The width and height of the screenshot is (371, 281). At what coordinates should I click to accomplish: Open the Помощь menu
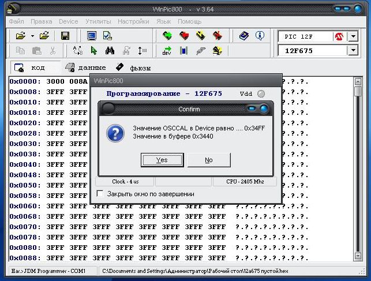pos(189,21)
